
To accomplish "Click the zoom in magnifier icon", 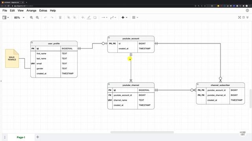I will (31, 17).
